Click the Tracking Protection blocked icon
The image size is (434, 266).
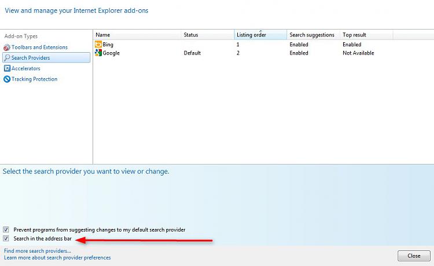[x=7, y=79]
